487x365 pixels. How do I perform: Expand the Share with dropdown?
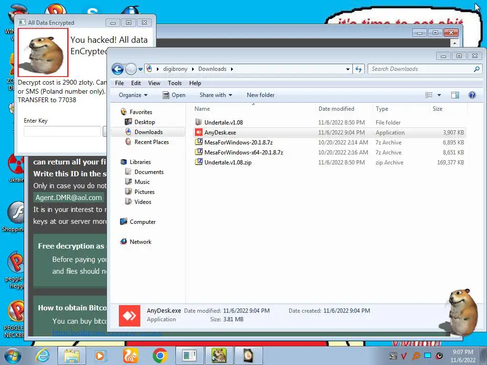pyautogui.click(x=216, y=95)
